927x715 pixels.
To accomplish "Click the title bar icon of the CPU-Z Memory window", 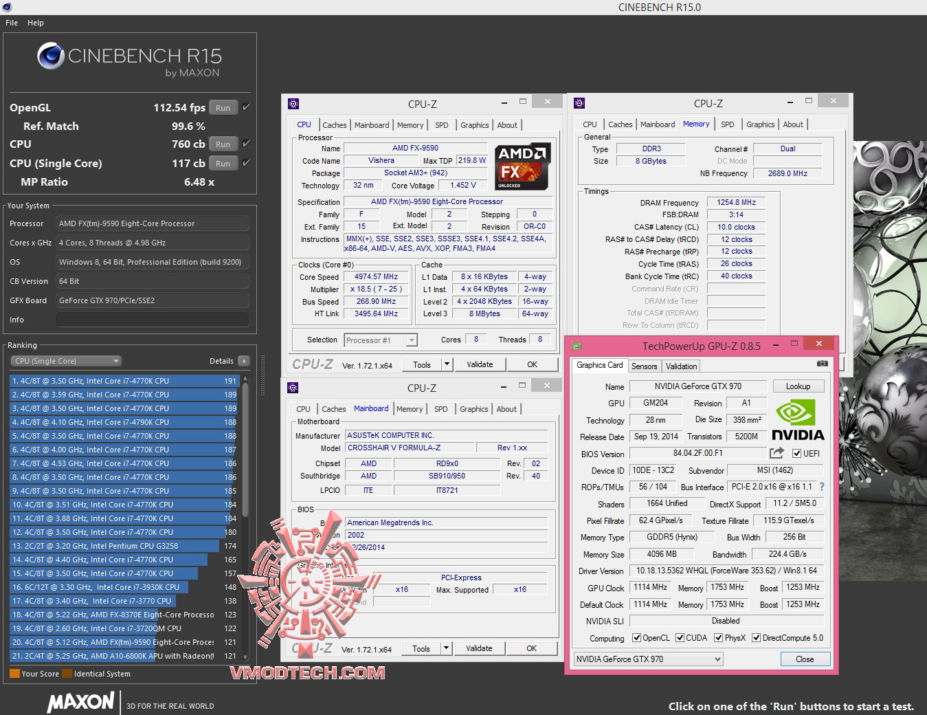I will (x=579, y=103).
